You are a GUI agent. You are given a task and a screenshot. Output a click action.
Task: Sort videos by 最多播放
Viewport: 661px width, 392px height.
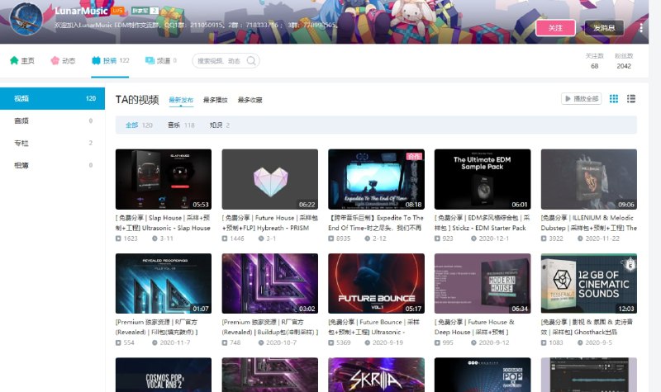216,100
